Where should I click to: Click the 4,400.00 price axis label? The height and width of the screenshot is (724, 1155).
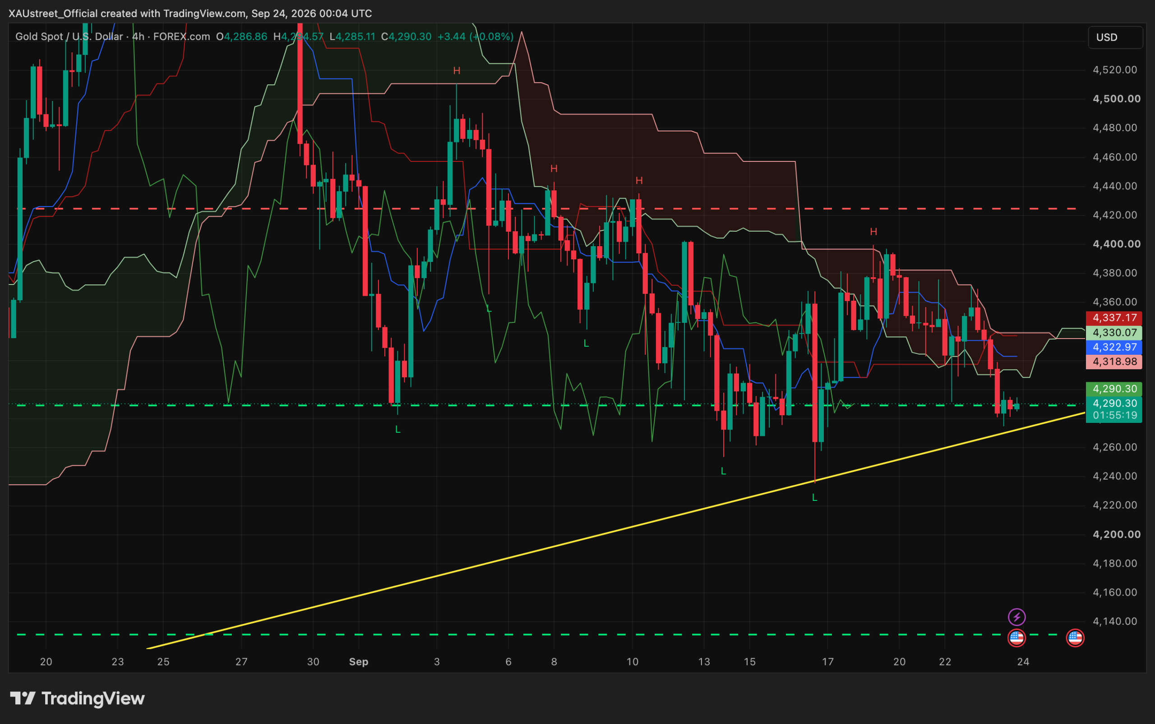click(x=1117, y=244)
